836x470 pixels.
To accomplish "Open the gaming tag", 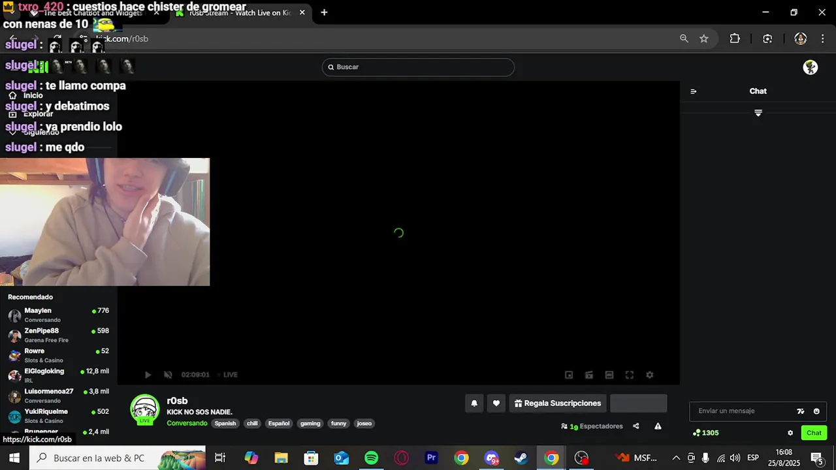I will (x=310, y=424).
